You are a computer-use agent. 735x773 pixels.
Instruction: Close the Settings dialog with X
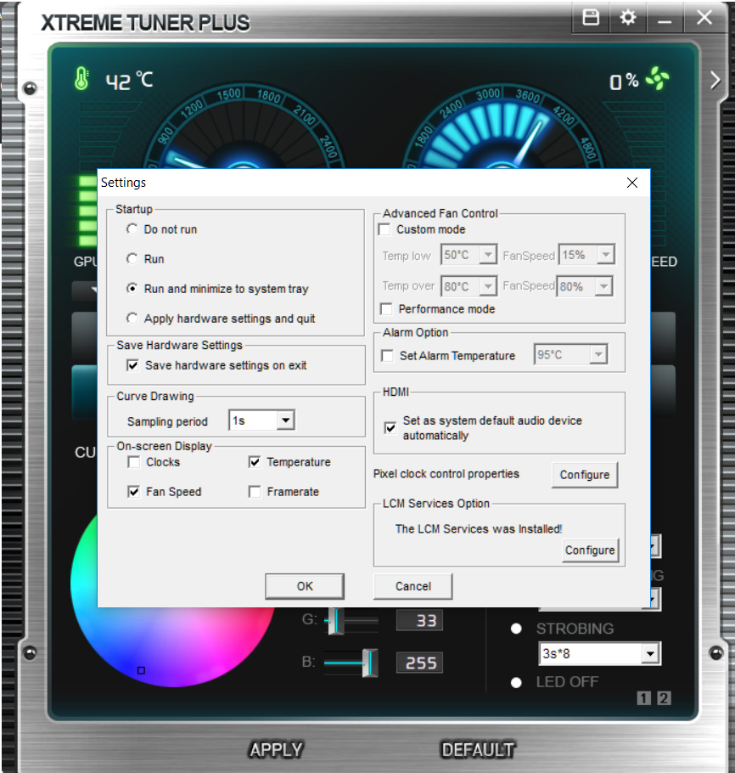(632, 183)
